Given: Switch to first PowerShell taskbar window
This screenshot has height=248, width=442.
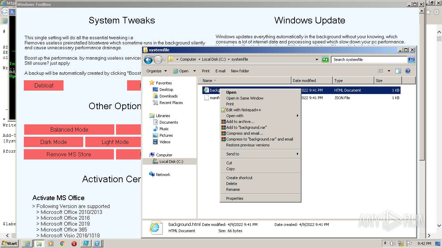Looking at the screenshot, I should pyautogui.click(x=86, y=244).
